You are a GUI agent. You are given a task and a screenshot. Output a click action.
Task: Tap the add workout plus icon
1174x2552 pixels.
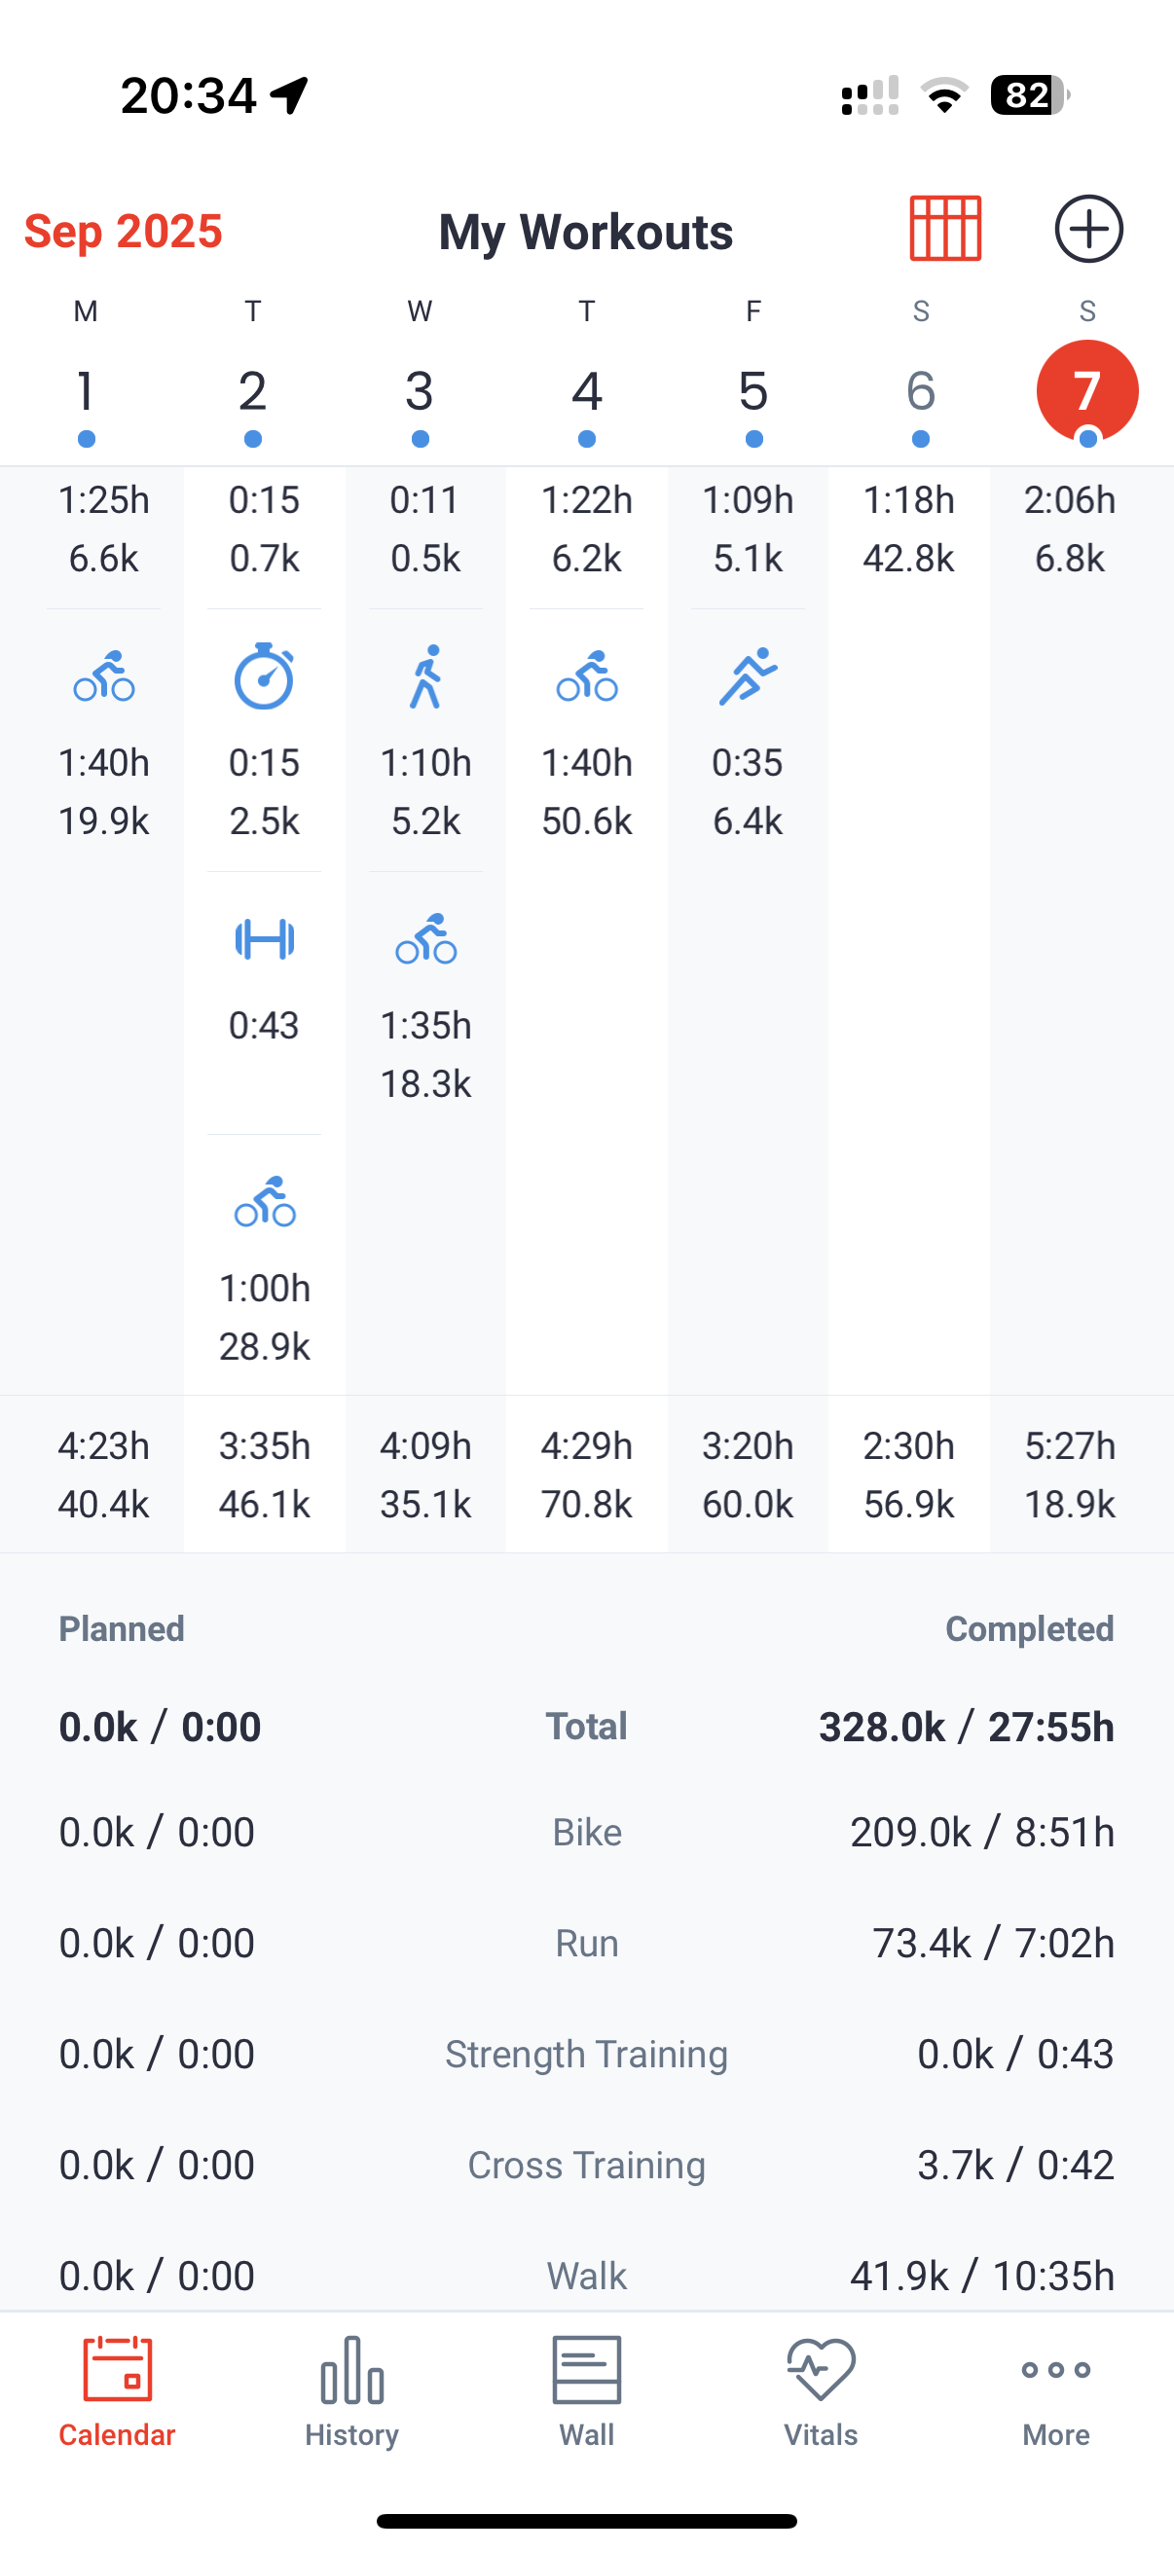click(1087, 229)
